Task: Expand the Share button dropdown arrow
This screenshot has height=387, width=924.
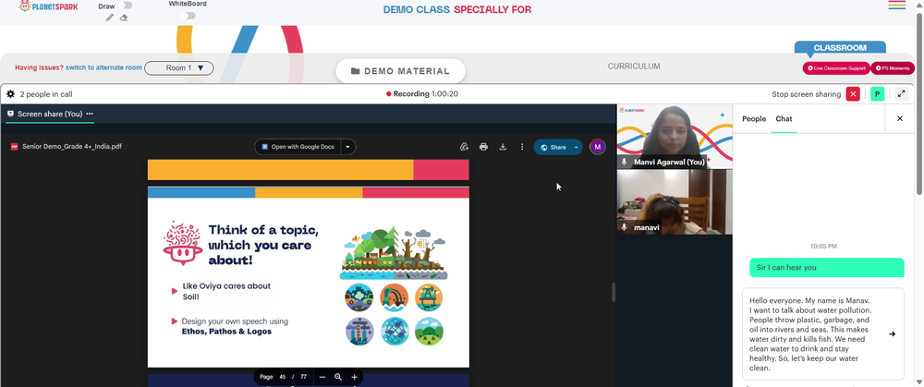Action: tap(576, 148)
